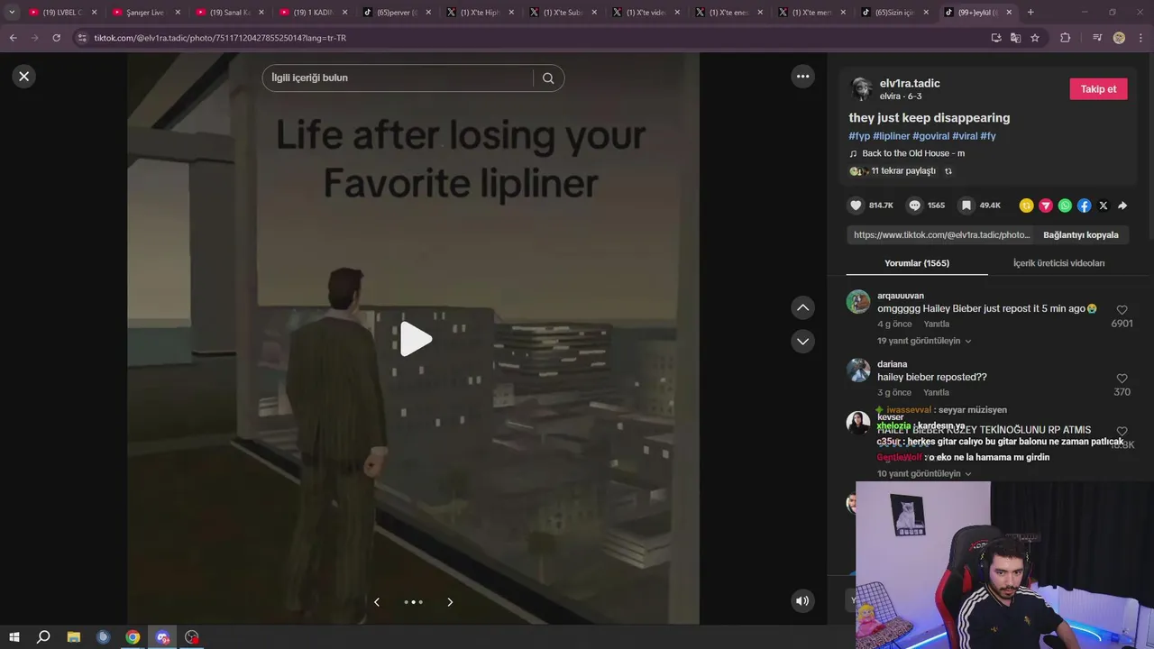1154x649 pixels.
Task: Click the 'Takip et' follow button
Action: pyautogui.click(x=1098, y=89)
